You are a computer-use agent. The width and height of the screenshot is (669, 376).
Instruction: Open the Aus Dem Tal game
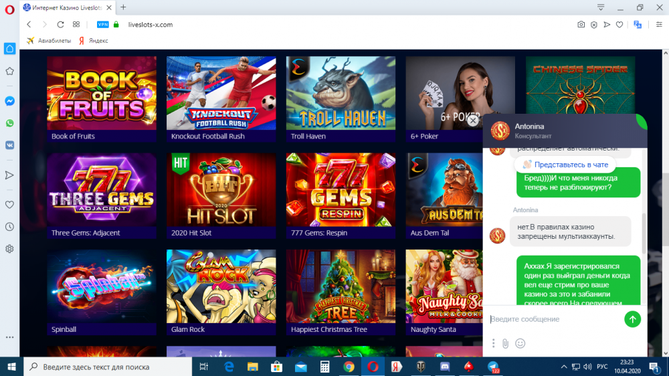click(x=444, y=195)
